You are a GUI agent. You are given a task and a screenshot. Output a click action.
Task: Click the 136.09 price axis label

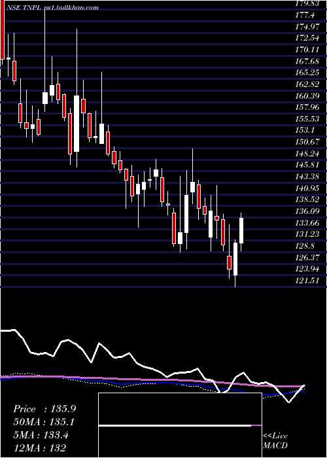307,211
